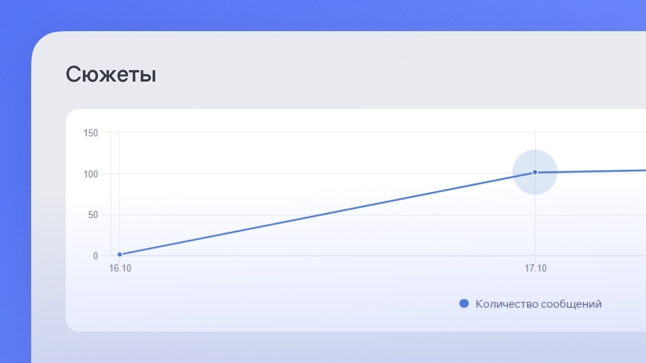Click the 50 y-axis label
The height and width of the screenshot is (363, 646).
[93, 215]
